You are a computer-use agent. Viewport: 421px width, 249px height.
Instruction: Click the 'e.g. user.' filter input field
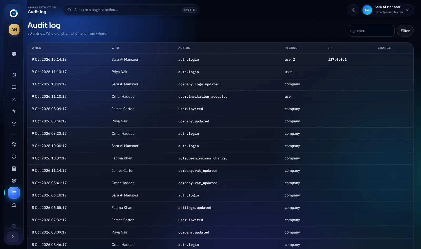point(371,31)
